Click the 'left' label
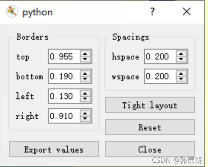 (25, 96)
